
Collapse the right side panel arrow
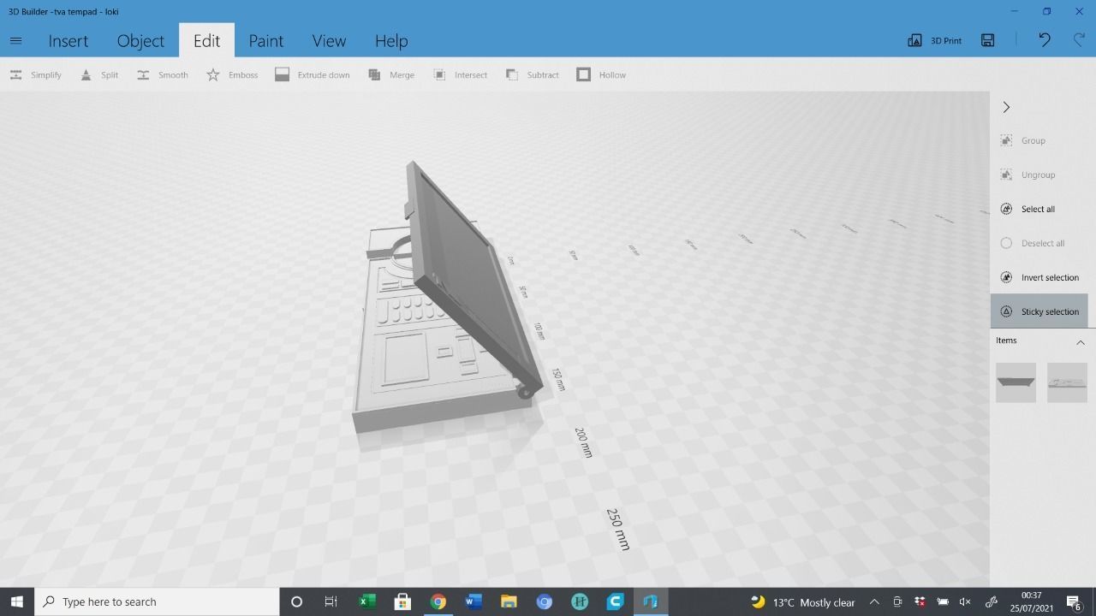pos(1006,107)
